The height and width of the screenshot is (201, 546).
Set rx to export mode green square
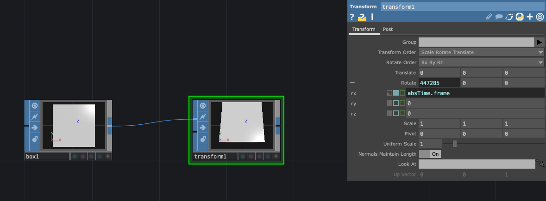click(402, 93)
